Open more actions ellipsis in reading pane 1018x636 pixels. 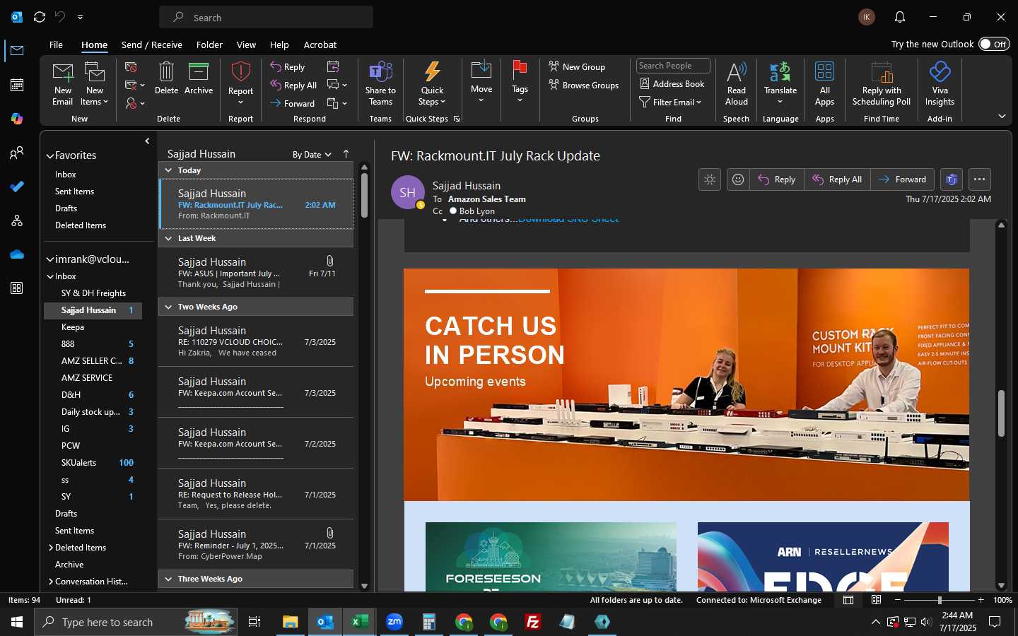[979, 179]
